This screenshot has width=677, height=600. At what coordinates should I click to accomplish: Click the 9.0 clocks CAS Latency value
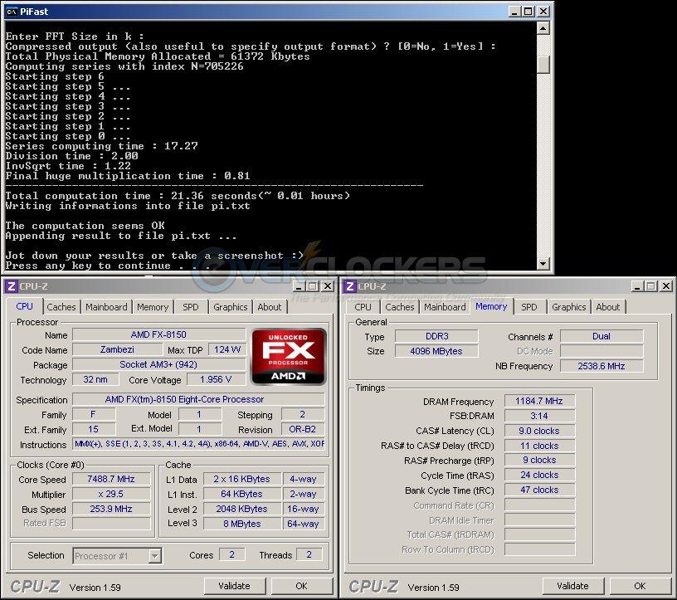pos(539,431)
